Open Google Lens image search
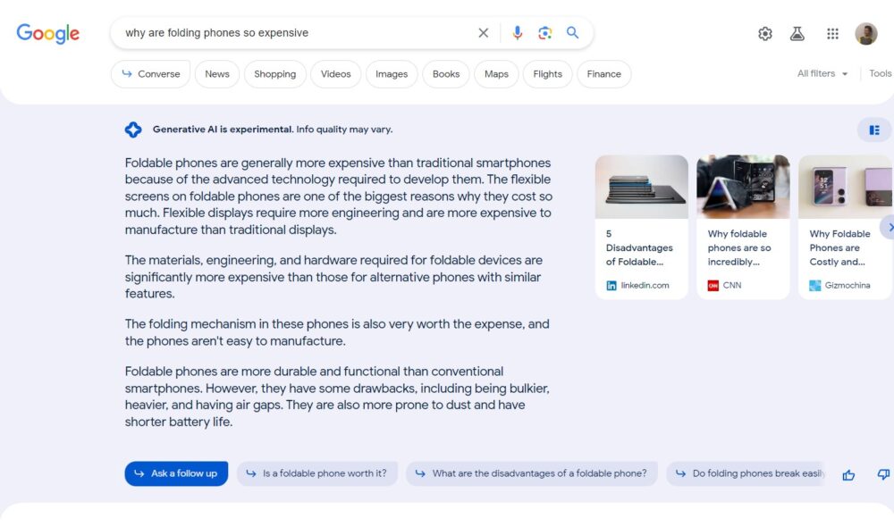 coord(544,32)
